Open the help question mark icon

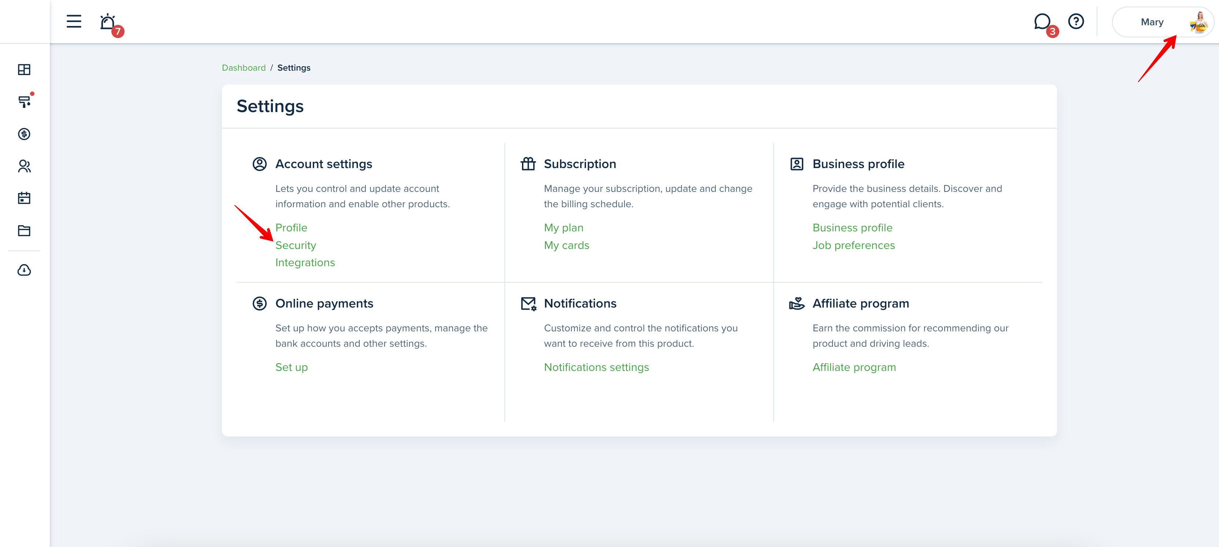tap(1076, 21)
